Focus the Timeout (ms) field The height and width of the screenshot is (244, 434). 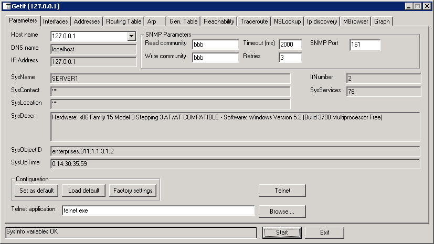tap(290, 44)
